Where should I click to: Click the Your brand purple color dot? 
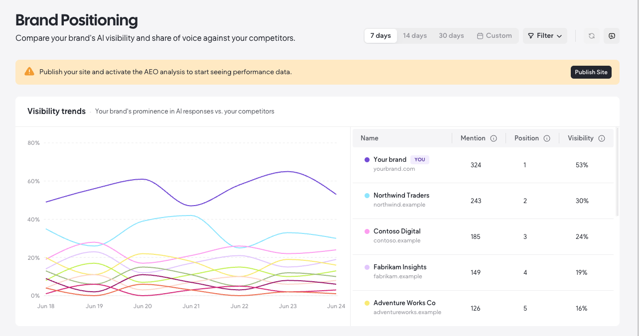tap(367, 160)
